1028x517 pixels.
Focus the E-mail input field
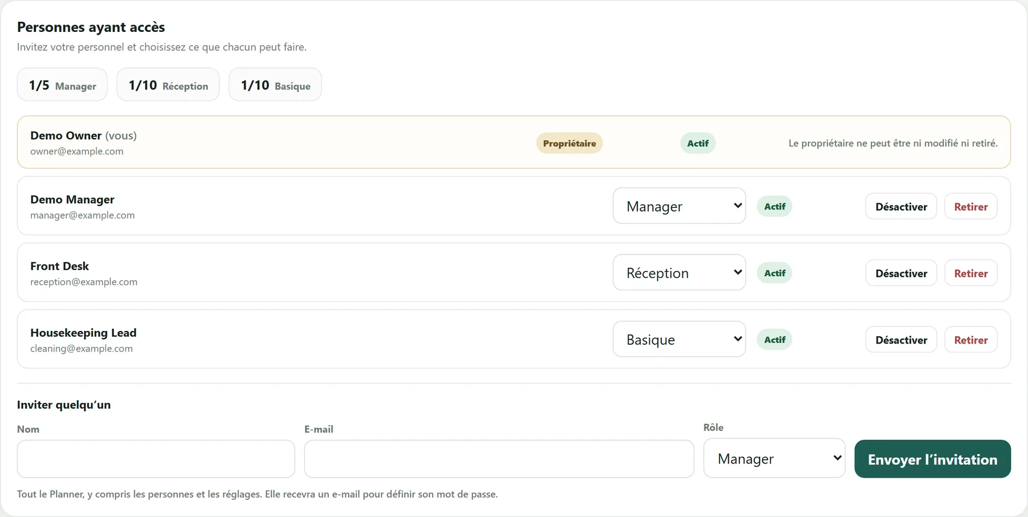tap(499, 459)
